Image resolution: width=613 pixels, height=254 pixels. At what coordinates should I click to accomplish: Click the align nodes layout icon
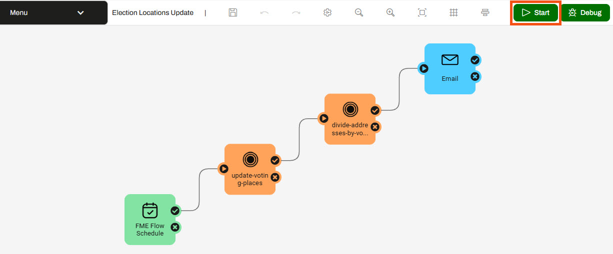485,12
